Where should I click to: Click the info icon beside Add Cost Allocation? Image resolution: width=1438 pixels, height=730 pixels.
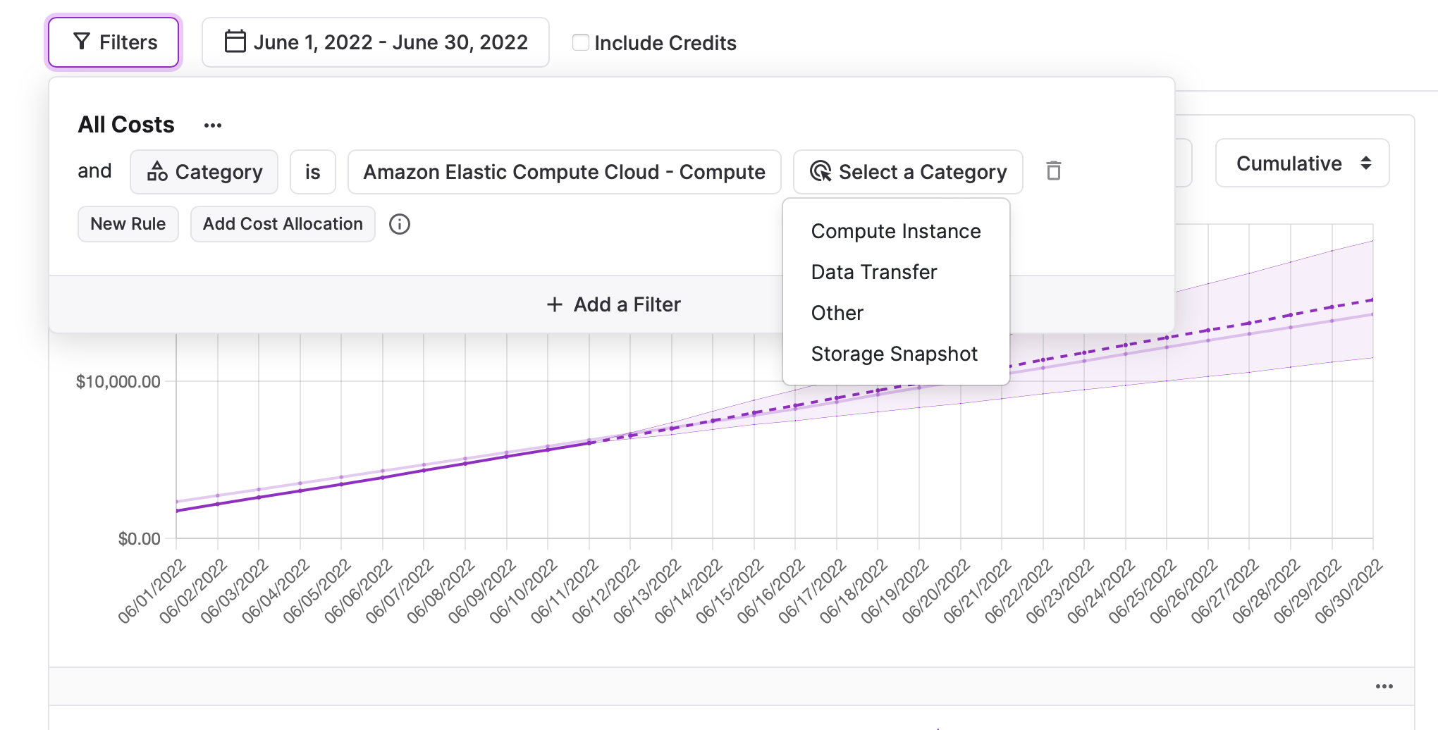point(400,224)
